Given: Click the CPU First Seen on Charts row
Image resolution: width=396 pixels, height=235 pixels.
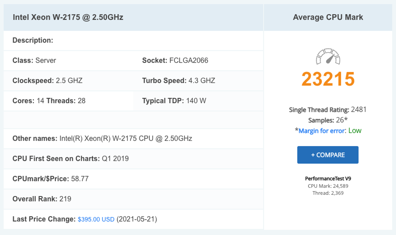Looking at the screenshot, I should point(71,159).
